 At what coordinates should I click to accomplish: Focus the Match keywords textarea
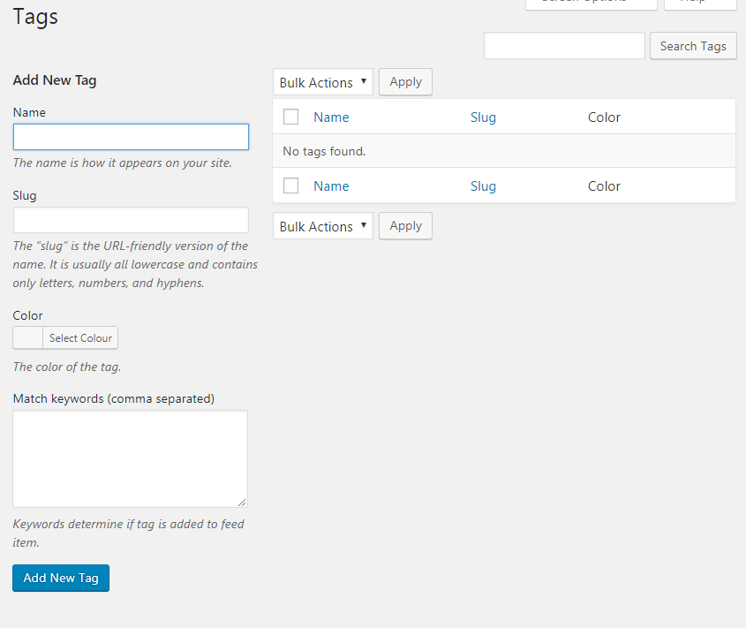pos(130,458)
